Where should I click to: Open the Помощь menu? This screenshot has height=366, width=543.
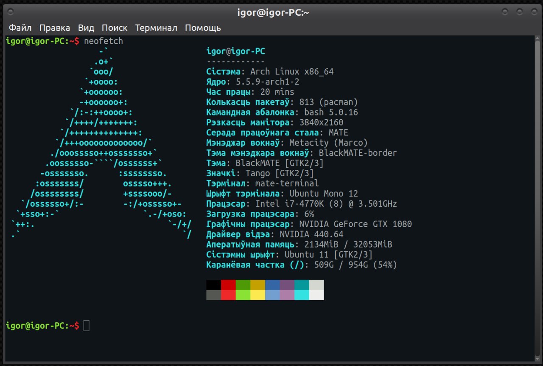click(x=203, y=28)
